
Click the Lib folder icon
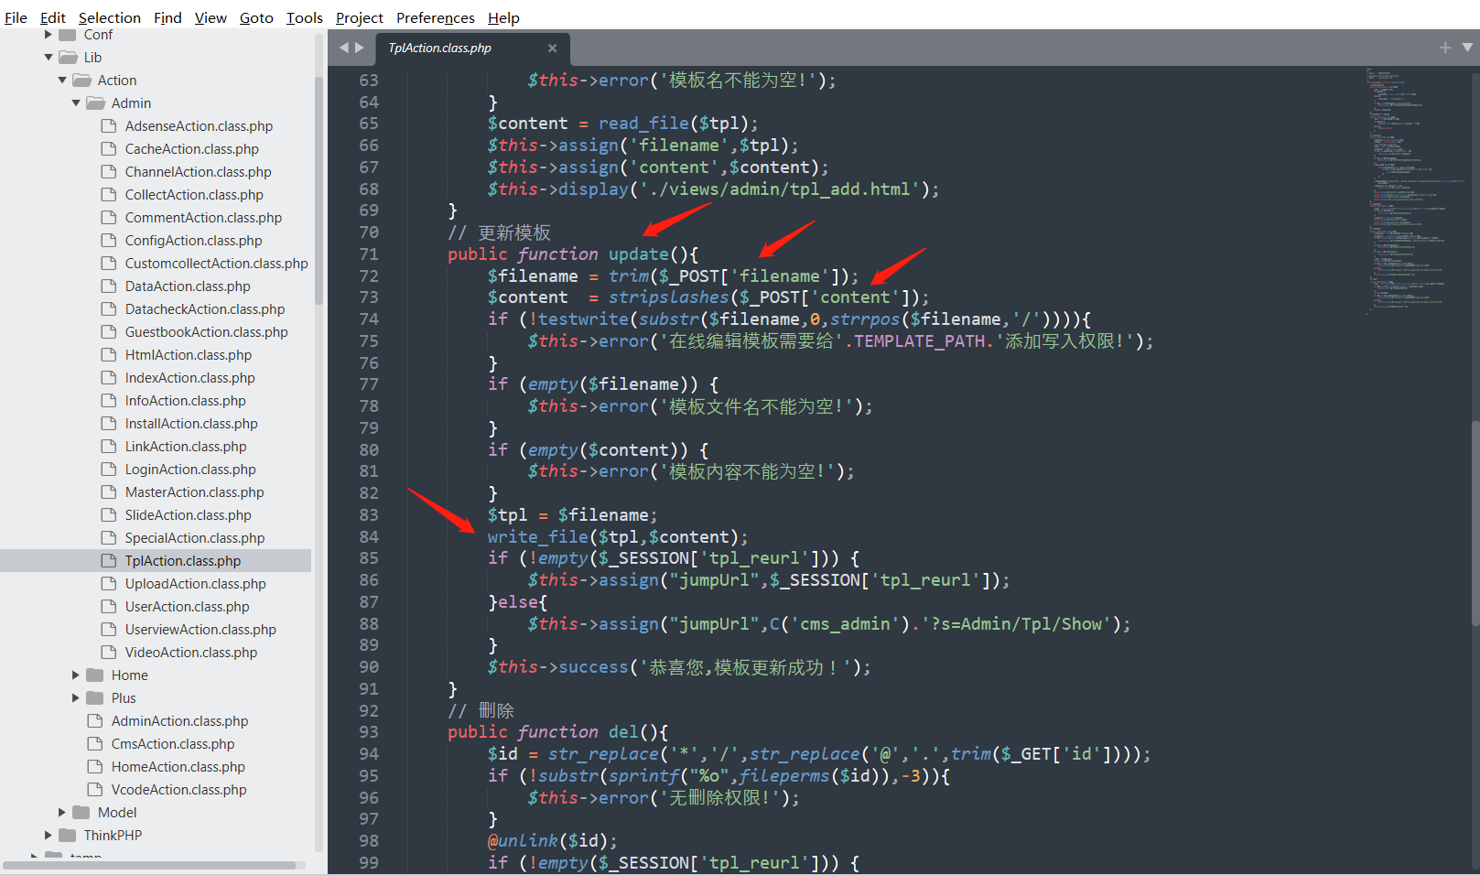click(68, 58)
